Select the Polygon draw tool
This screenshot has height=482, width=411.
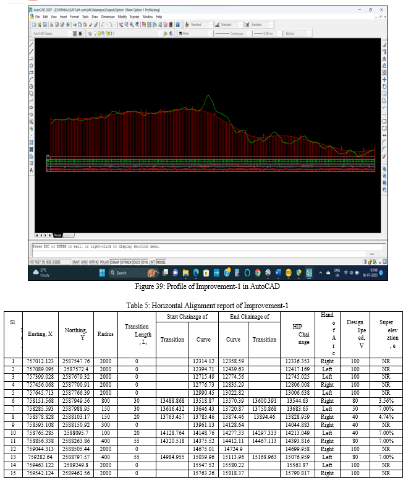pos(32,66)
